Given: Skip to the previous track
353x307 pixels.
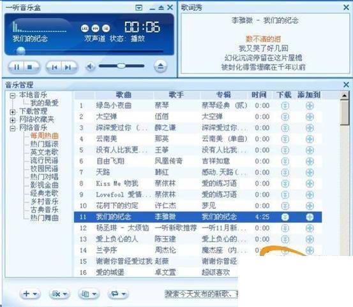Looking at the screenshot, I should pos(54,67).
